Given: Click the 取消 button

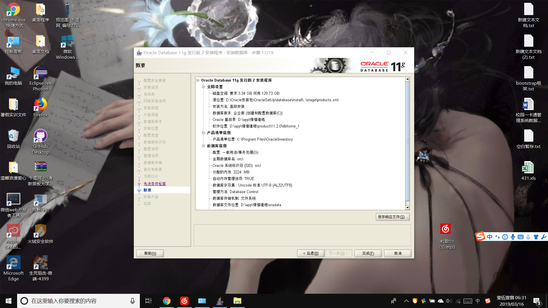Looking at the screenshot, I should (x=398, y=253).
